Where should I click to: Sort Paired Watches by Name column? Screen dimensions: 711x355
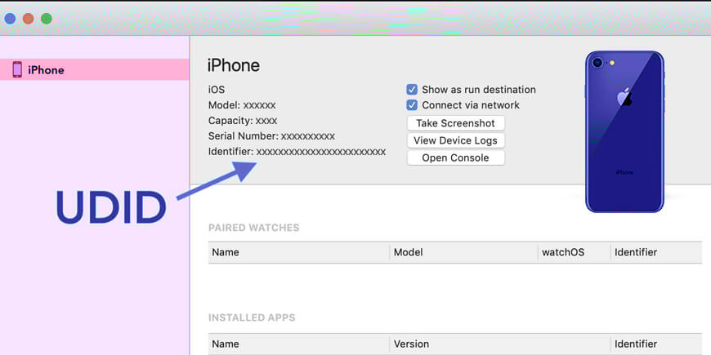pyautogui.click(x=226, y=252)
